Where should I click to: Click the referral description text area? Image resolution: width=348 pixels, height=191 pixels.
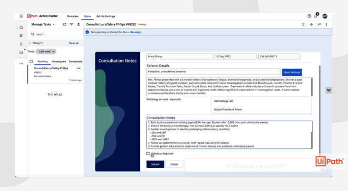pos(229,87)
